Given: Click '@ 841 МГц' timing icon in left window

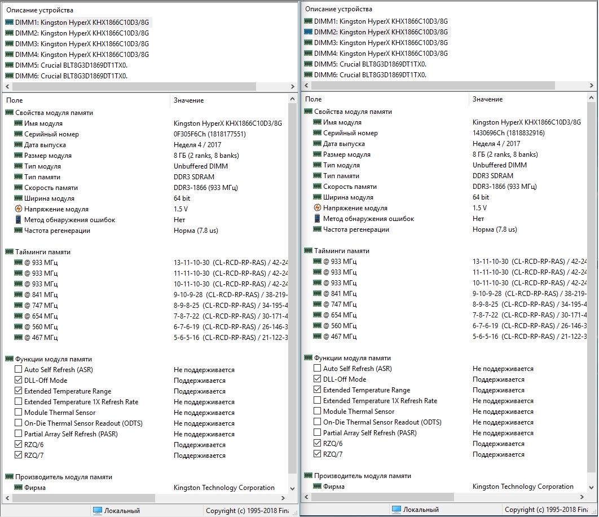Looking at the screenshot, I should [x=19, y=294].
